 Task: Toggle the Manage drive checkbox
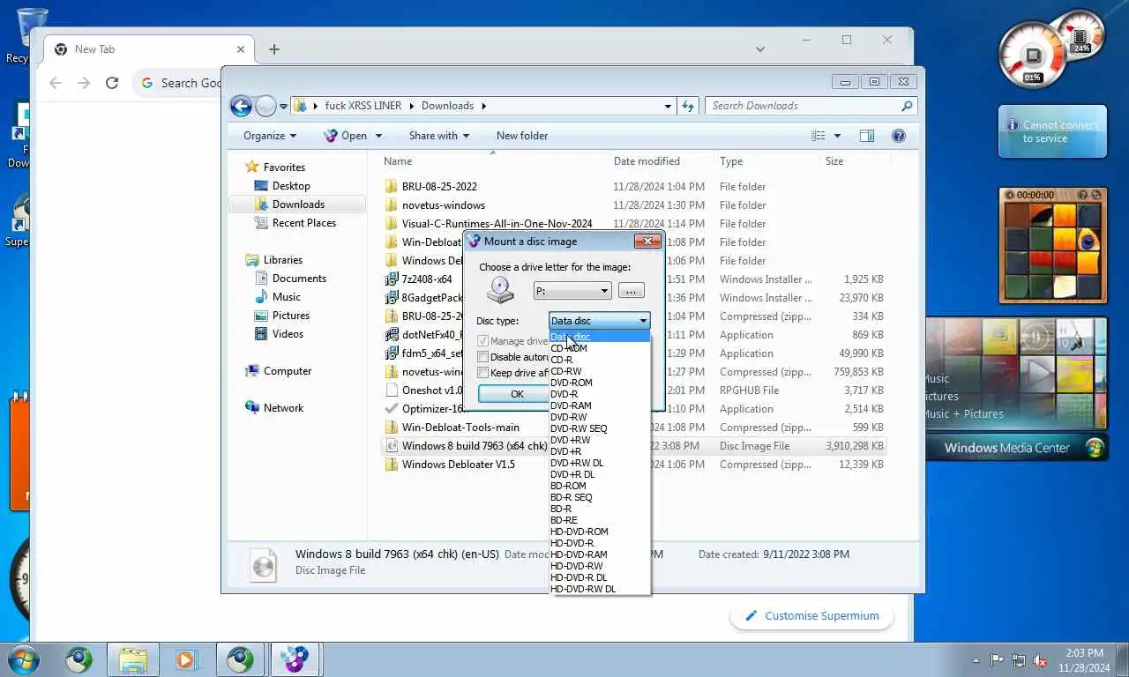pyautogui.click(x=482, y=341)
